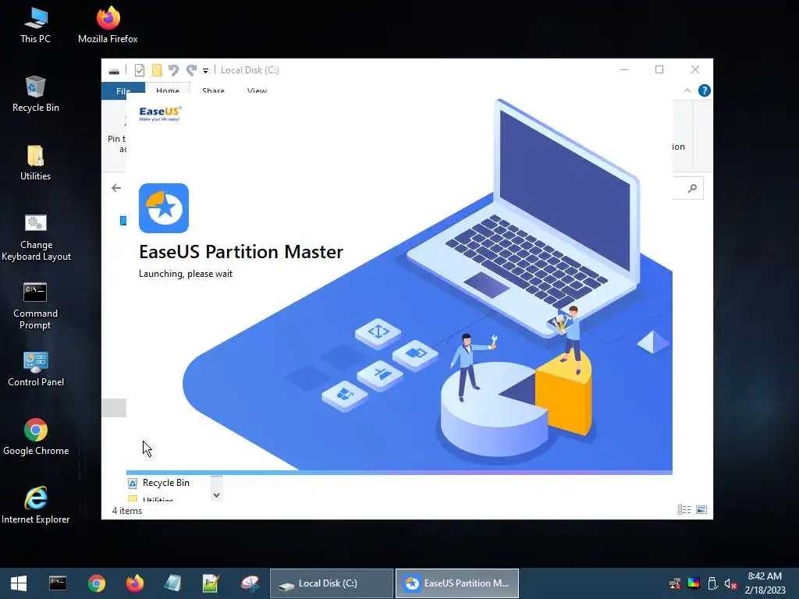
Task: Switch to Large icons view in status bar
Action: (701, 510)
